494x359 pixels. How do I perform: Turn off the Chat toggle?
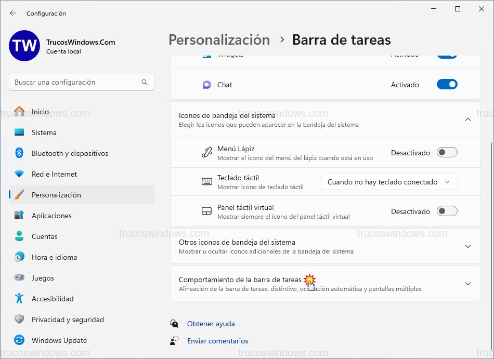[x=447, y=84]
